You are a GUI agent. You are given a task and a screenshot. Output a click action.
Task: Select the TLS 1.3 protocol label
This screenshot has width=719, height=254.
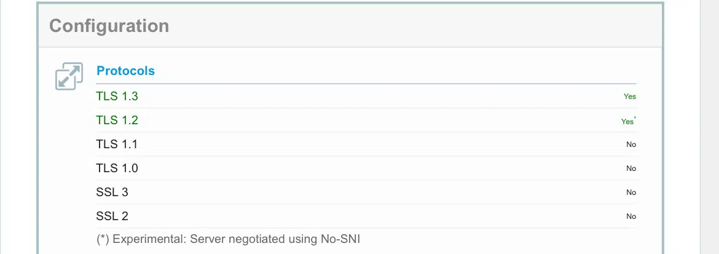117,97
